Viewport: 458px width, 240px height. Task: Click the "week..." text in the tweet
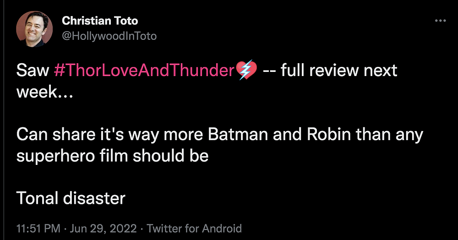click(43, 92)
